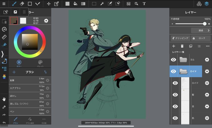
Task: Select the Text tool
Action: (144, 4)
